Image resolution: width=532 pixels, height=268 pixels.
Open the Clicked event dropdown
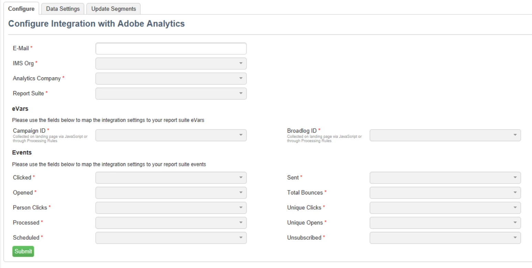click(x=171, y=177)
